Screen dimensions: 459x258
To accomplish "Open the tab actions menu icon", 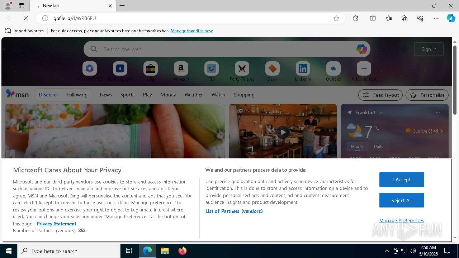I will 22,6.
